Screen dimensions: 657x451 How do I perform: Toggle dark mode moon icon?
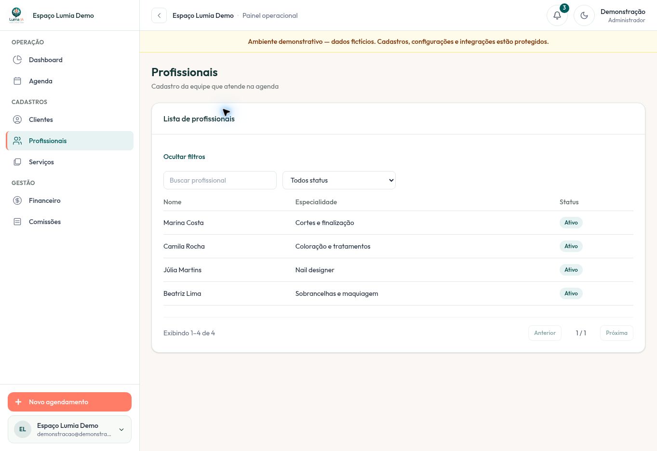[x=584, y=15]
